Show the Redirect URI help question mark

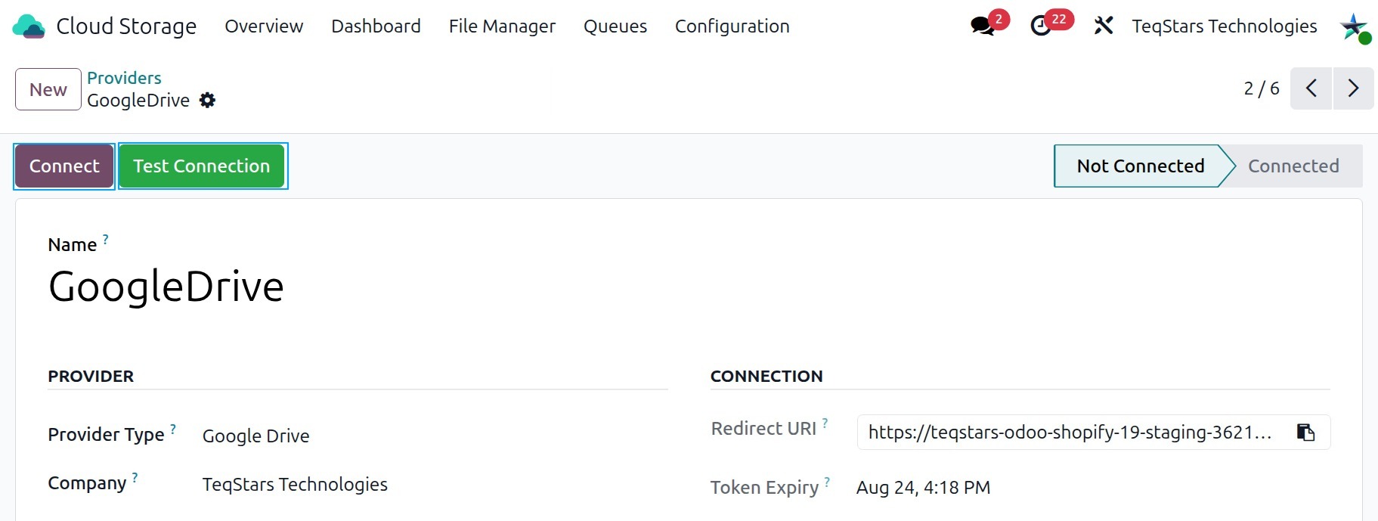(x=825, y=423)
